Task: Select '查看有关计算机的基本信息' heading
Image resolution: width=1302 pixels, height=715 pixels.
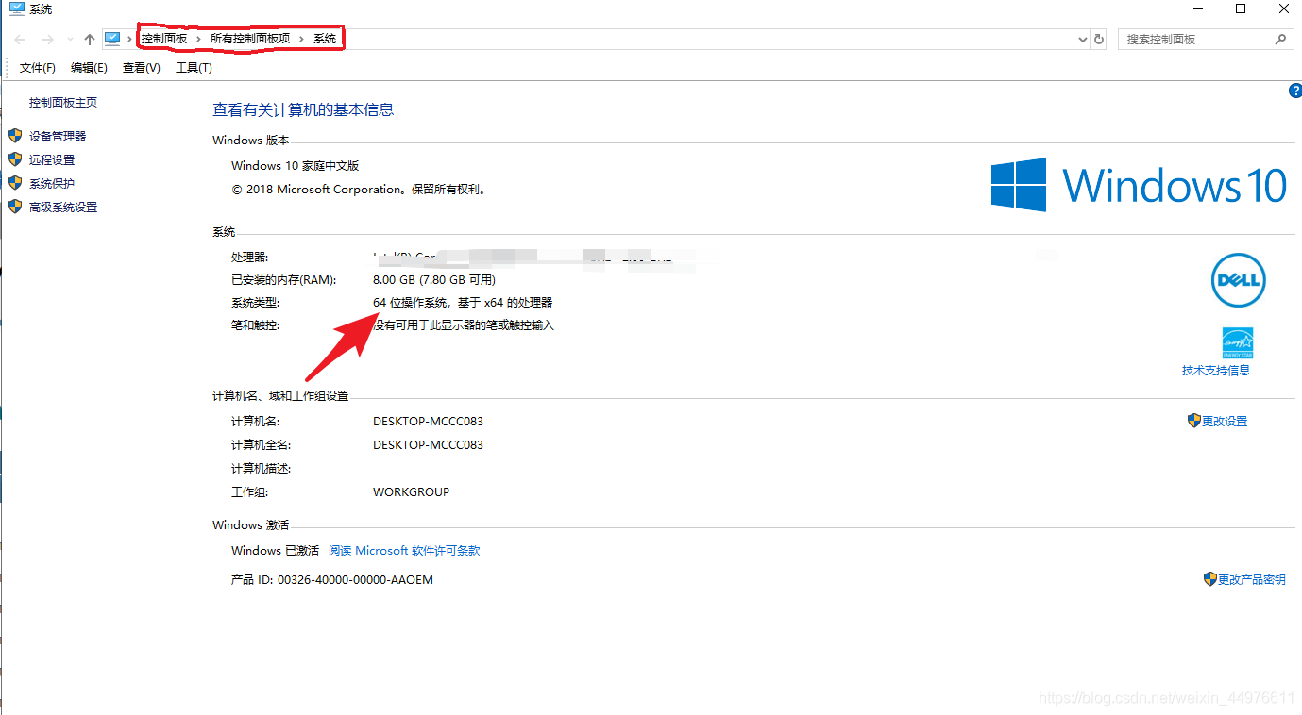Action: pyautogui.click(x=303, y=110)
